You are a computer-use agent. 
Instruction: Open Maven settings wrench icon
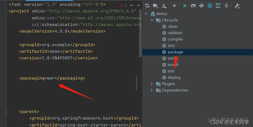click(x=237, y=6)
